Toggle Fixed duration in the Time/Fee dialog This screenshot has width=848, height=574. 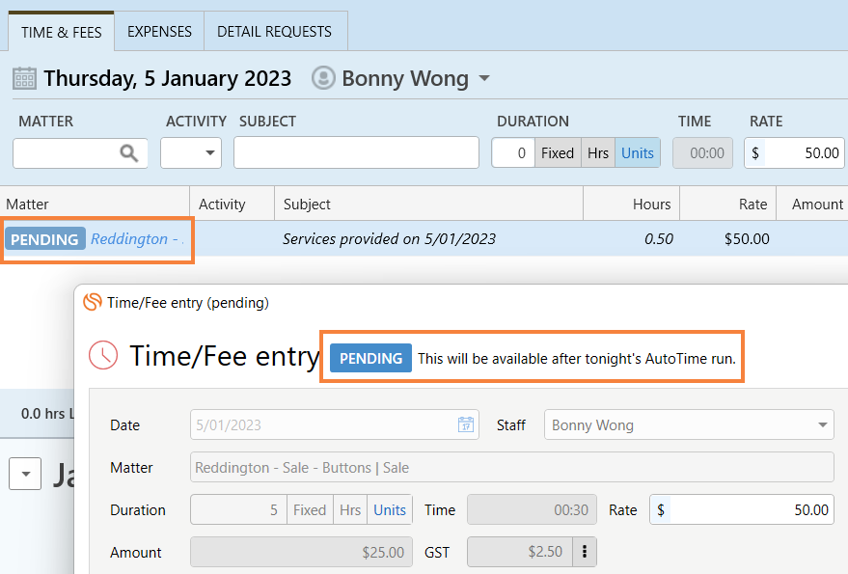click(310, 509)
